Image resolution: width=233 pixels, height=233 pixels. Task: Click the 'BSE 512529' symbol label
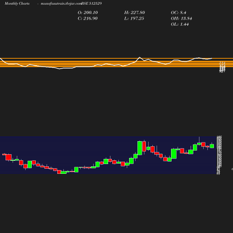click(91, 3)
